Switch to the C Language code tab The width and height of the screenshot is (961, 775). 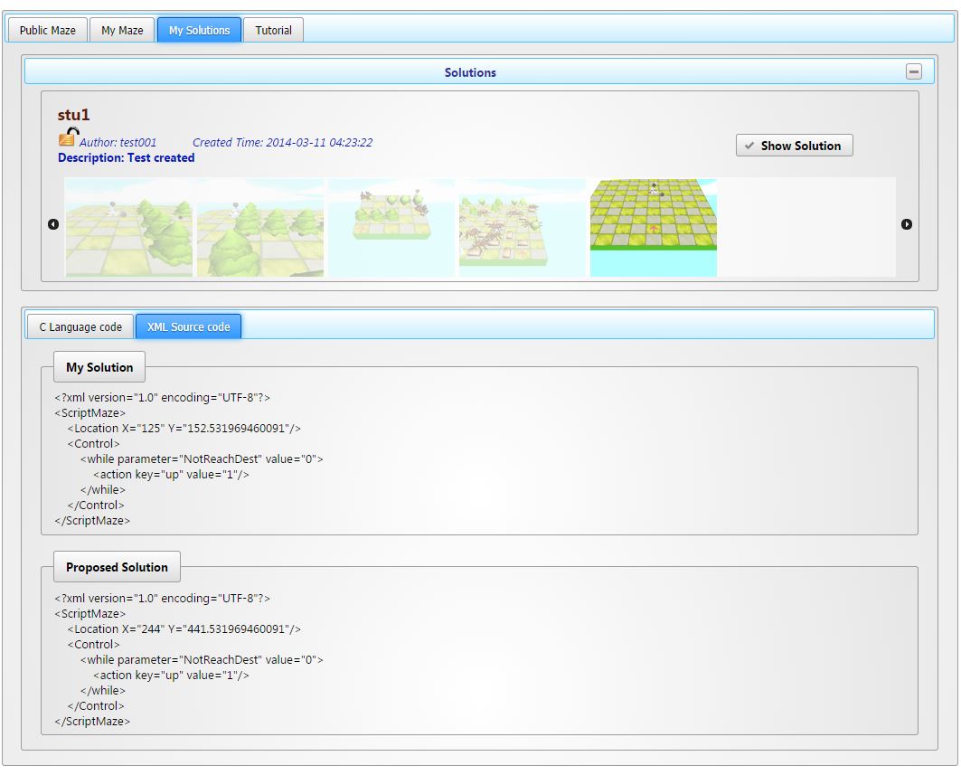[80, 326]
